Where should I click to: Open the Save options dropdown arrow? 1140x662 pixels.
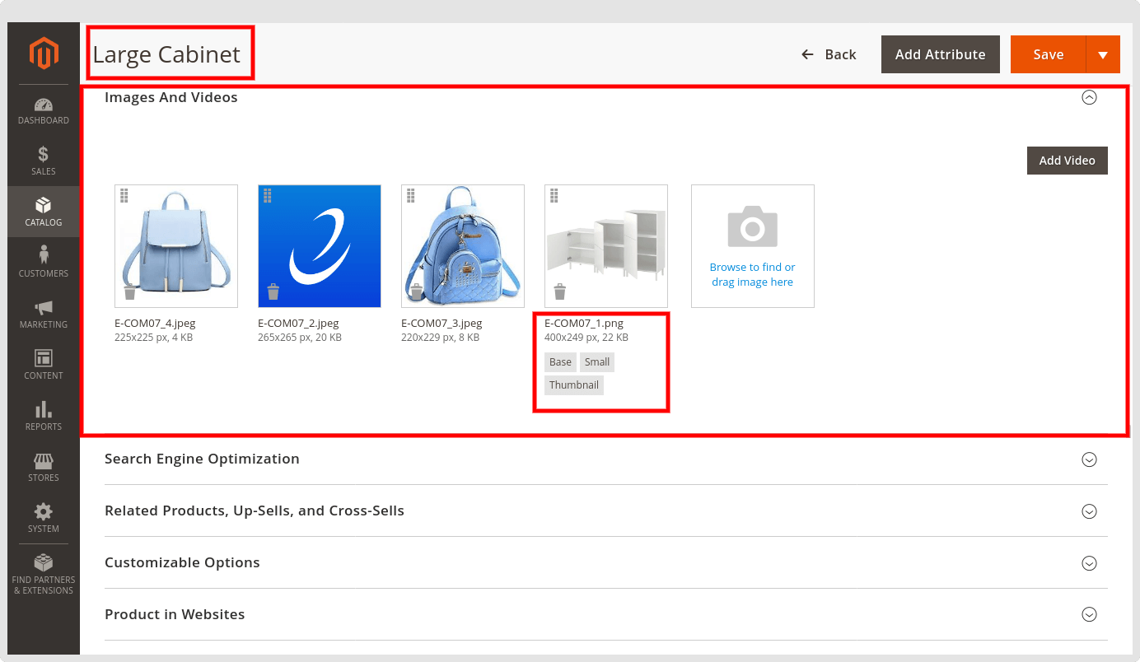click(1103, 54)
